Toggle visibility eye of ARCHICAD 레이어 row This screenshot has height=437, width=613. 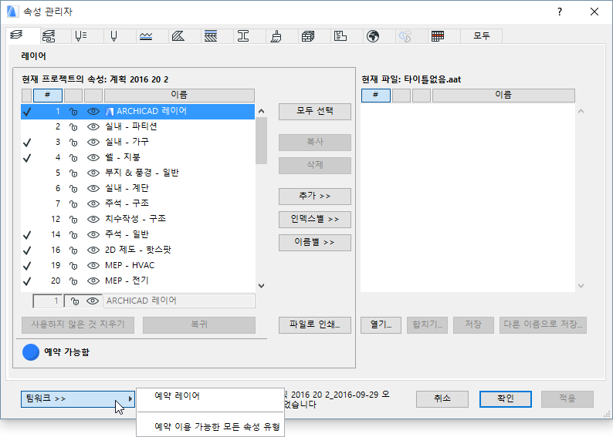[93, 112]
